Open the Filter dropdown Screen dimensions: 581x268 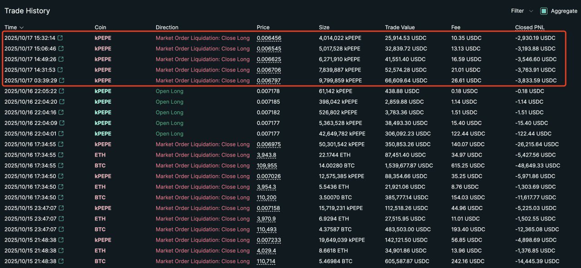tap(522, 11)
